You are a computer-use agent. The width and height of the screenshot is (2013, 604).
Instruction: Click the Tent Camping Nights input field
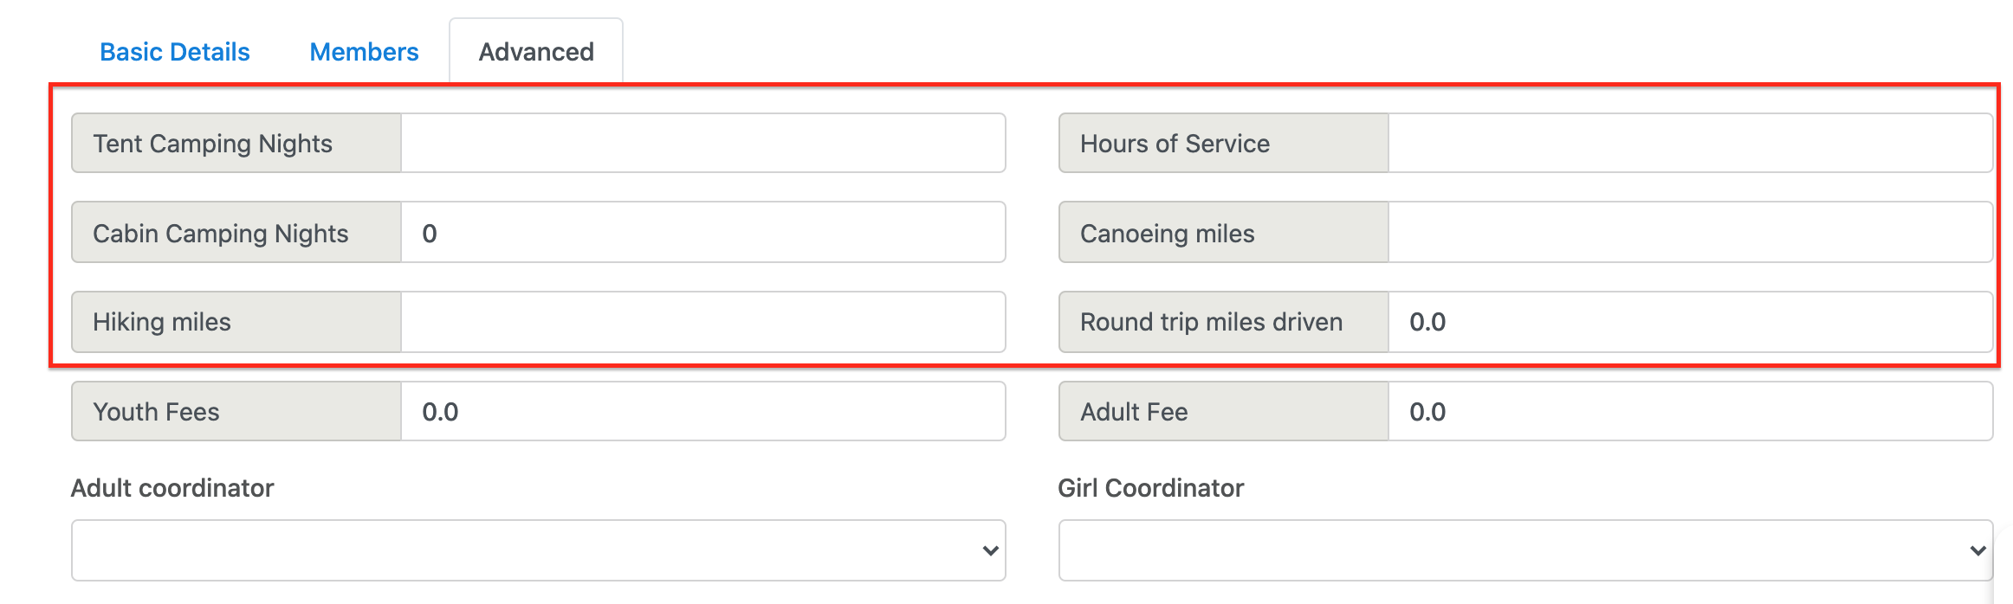[x=702, y=144]
